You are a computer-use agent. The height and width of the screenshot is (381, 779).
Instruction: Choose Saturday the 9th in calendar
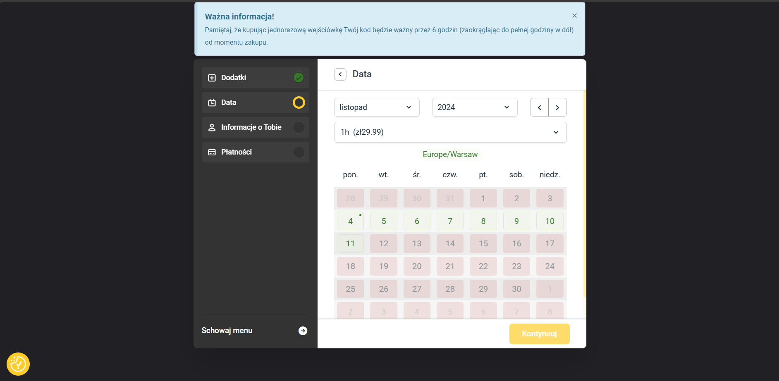(516, 221)
